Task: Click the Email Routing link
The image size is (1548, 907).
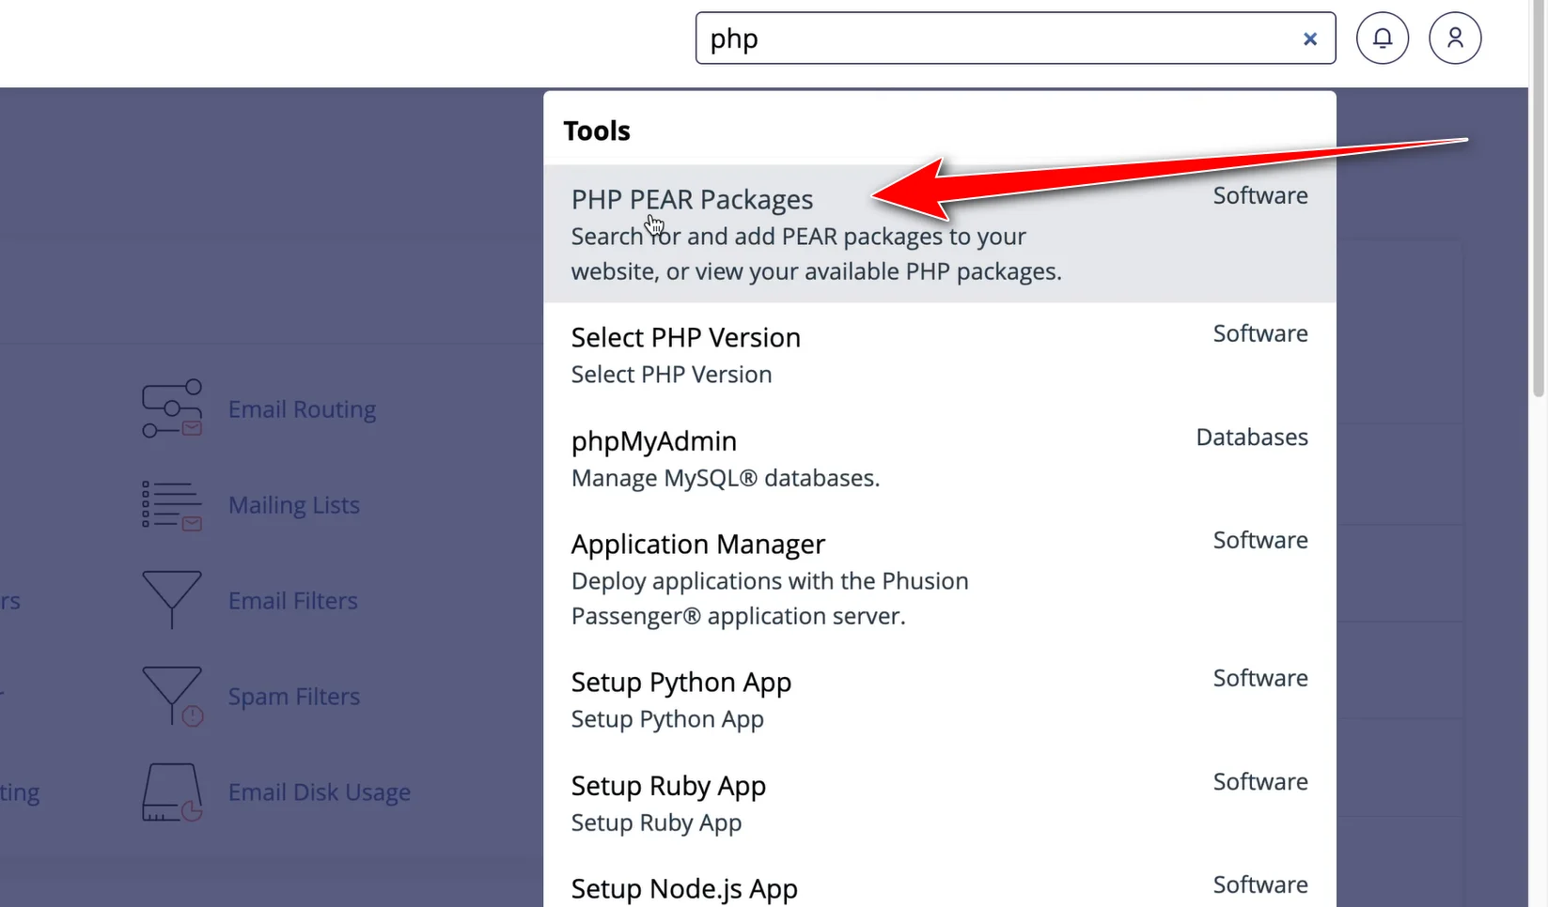Action: coord(302,408)
